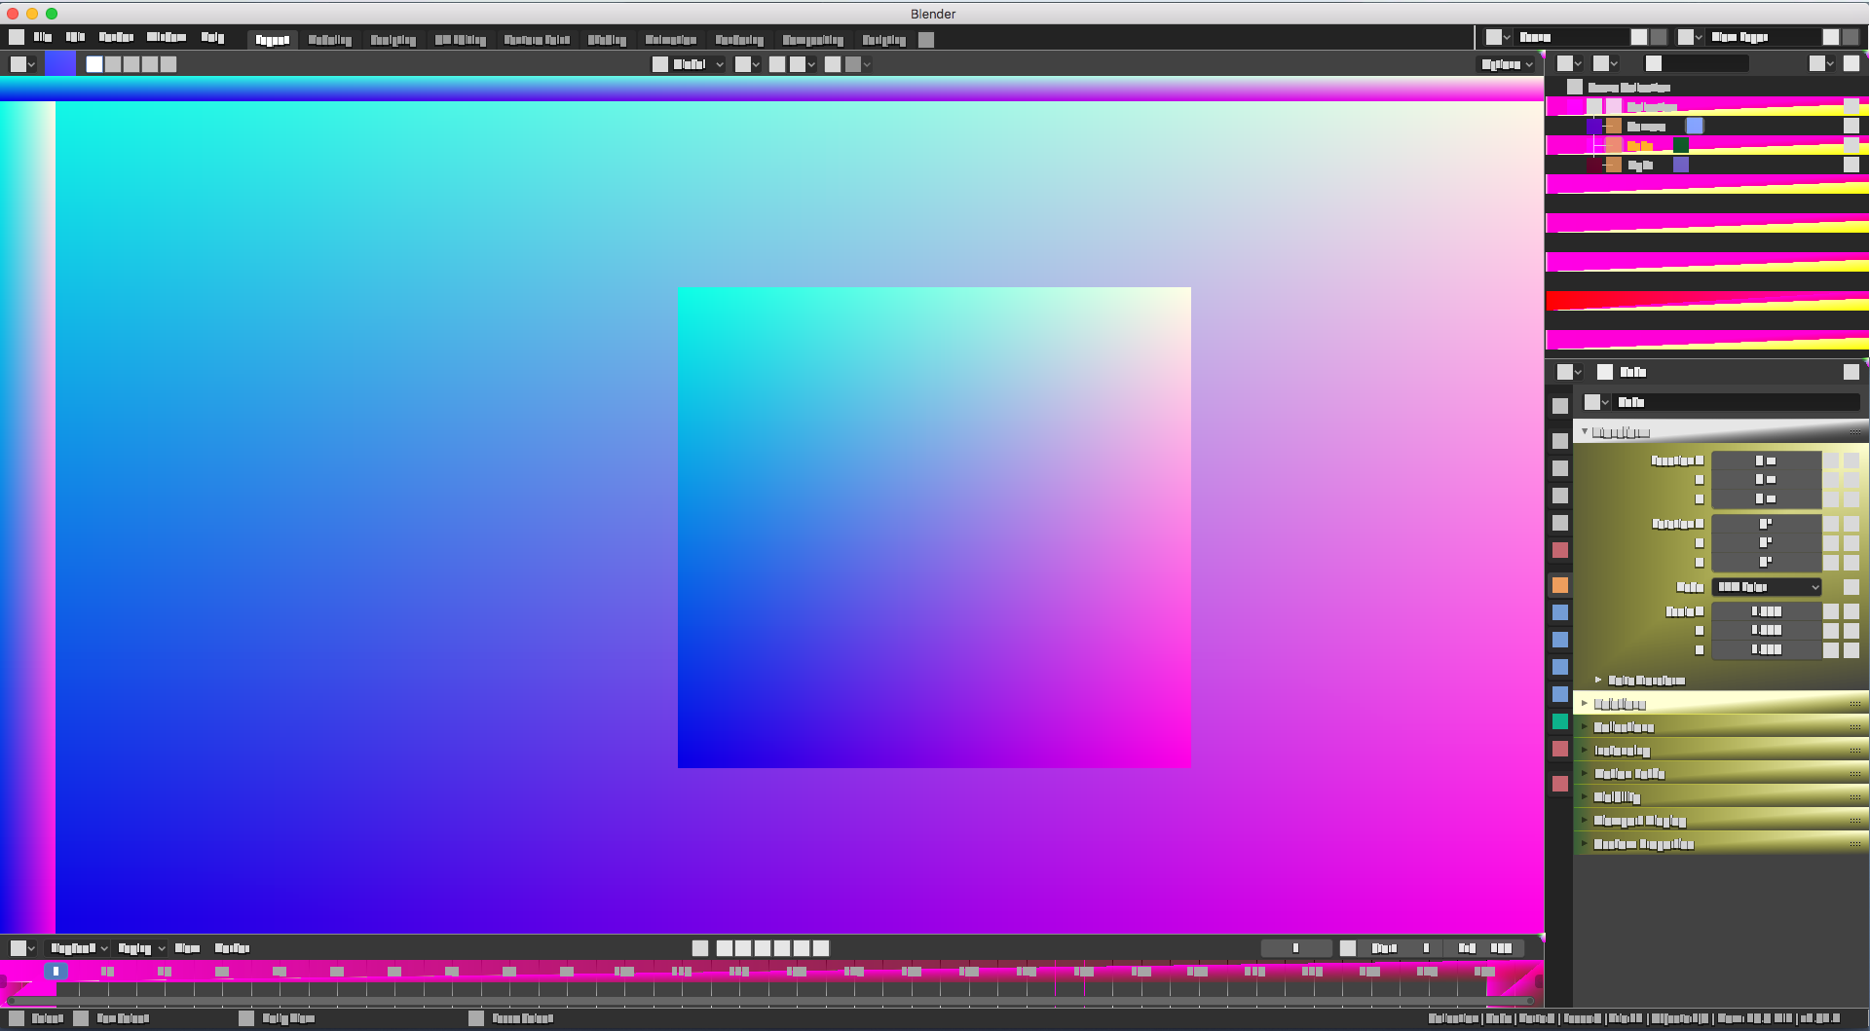This screenshot has height=1031, width=1870.
Task: Expand the Relations panel
Action: [1721, 704]
